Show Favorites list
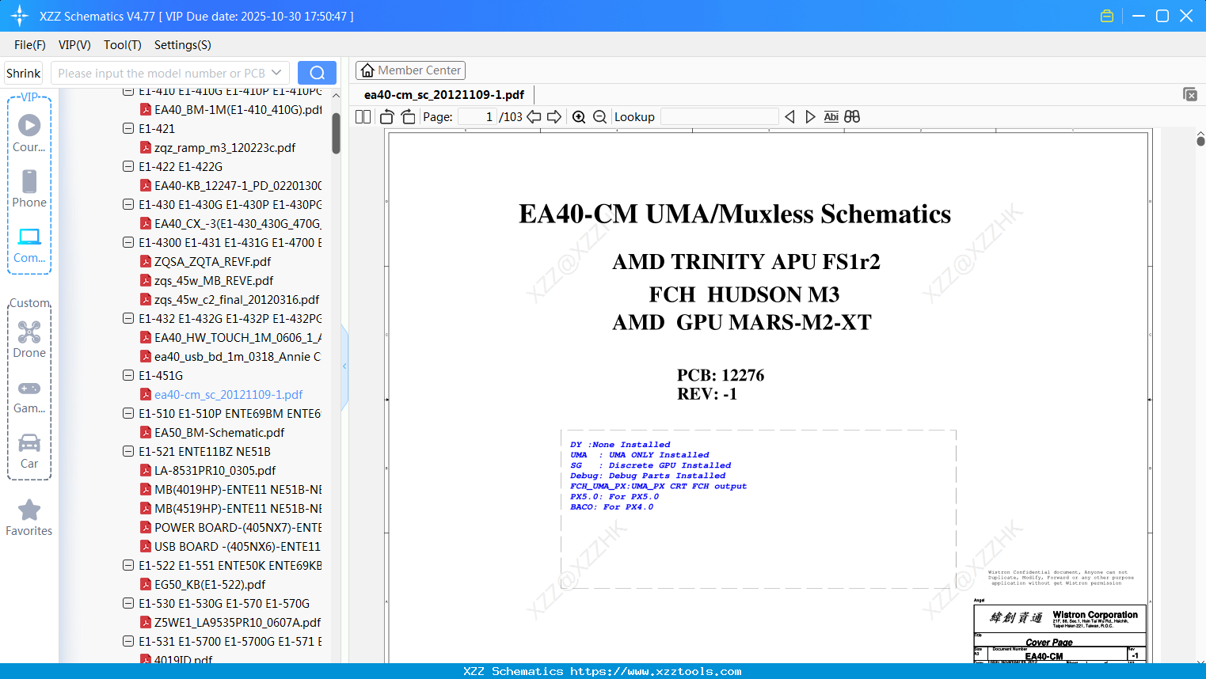 29,518
